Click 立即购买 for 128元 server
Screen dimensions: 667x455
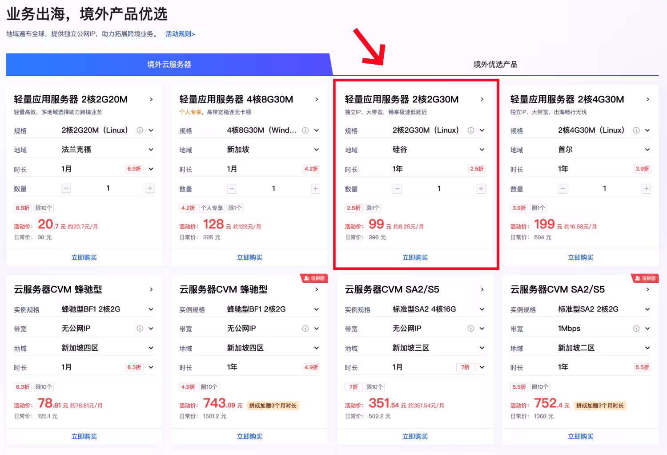coord(249,257)
